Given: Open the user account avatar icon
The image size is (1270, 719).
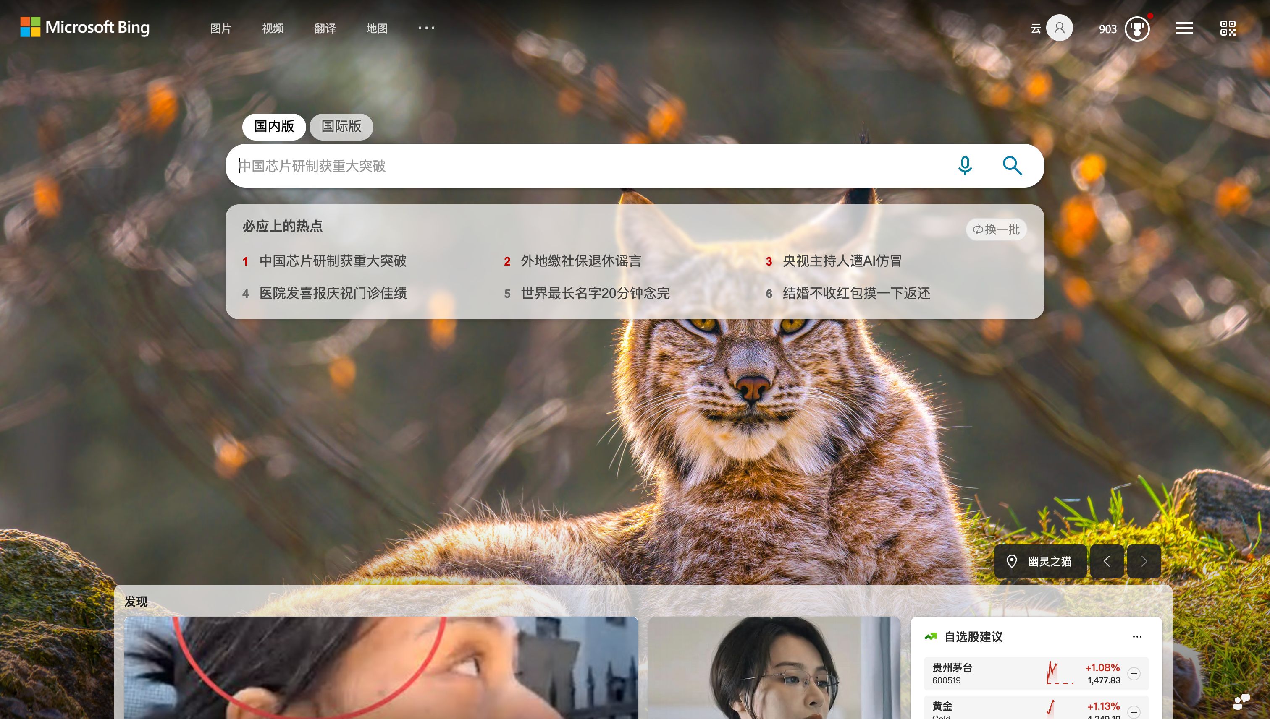Looking at the screenshot, I should pyautogui.click(x=1060, y=28).
